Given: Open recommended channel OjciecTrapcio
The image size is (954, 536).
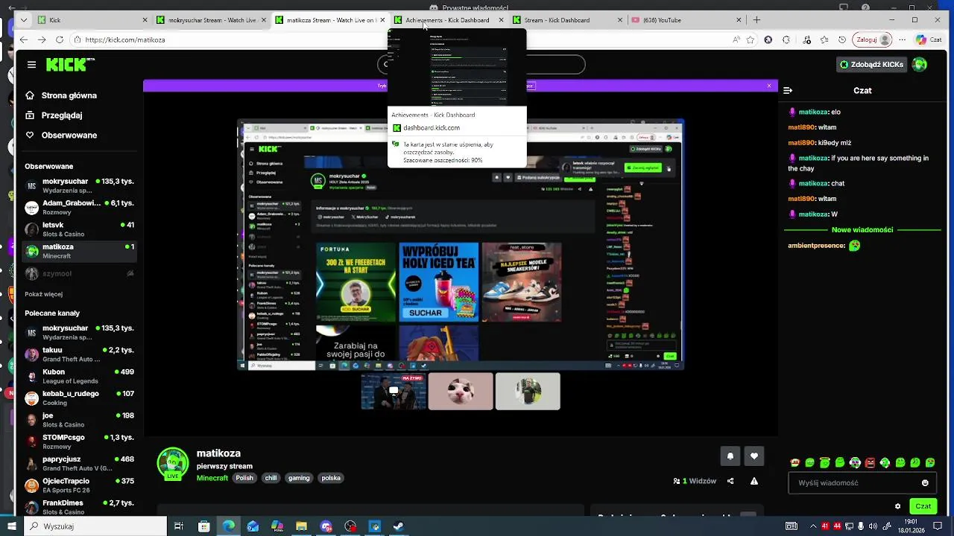Looking at the screenshot, I should [x=78, y=485].
